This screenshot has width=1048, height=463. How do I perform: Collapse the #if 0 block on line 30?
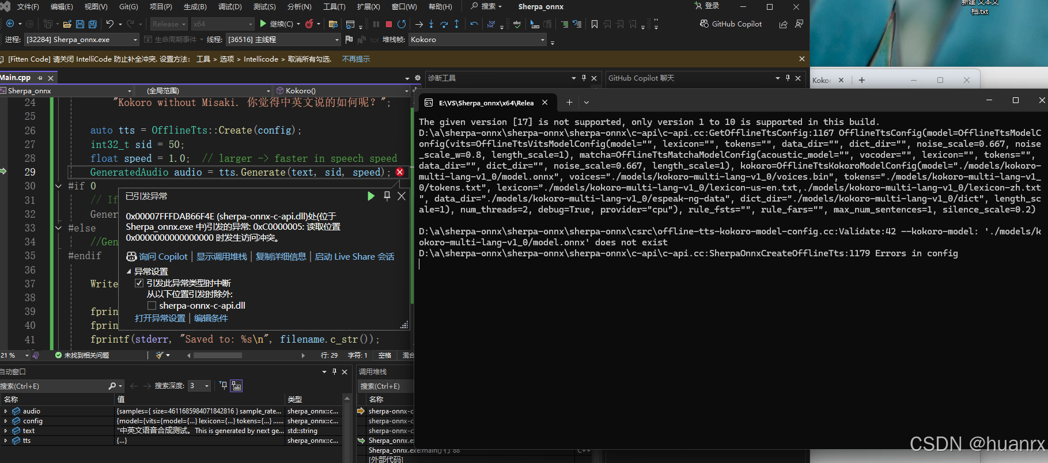pos(58,186)
